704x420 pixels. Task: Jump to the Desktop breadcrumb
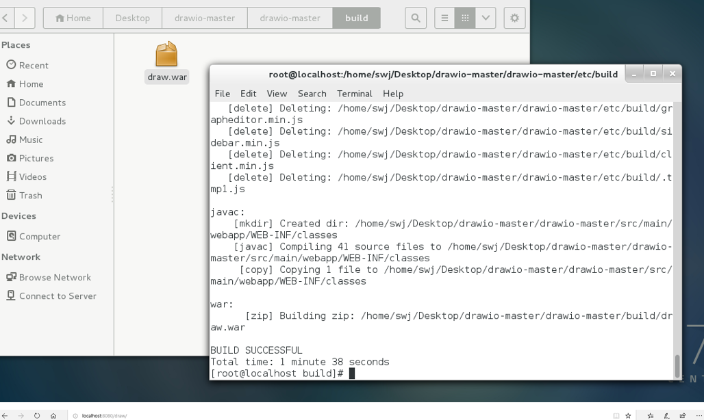[x=132, y=18]
